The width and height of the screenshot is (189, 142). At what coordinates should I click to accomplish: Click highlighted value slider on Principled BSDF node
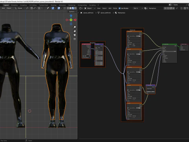point(169,51)
